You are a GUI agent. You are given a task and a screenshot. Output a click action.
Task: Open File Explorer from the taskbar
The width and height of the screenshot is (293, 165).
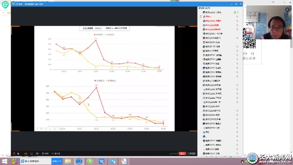click(68, 161)
